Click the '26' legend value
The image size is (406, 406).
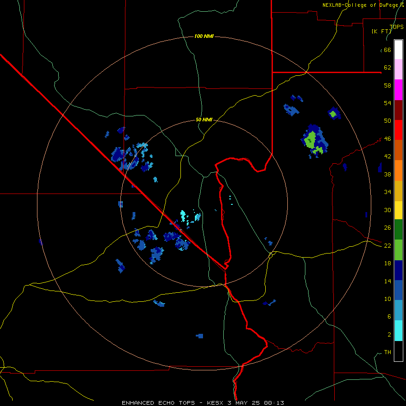[x=388, y=228]
